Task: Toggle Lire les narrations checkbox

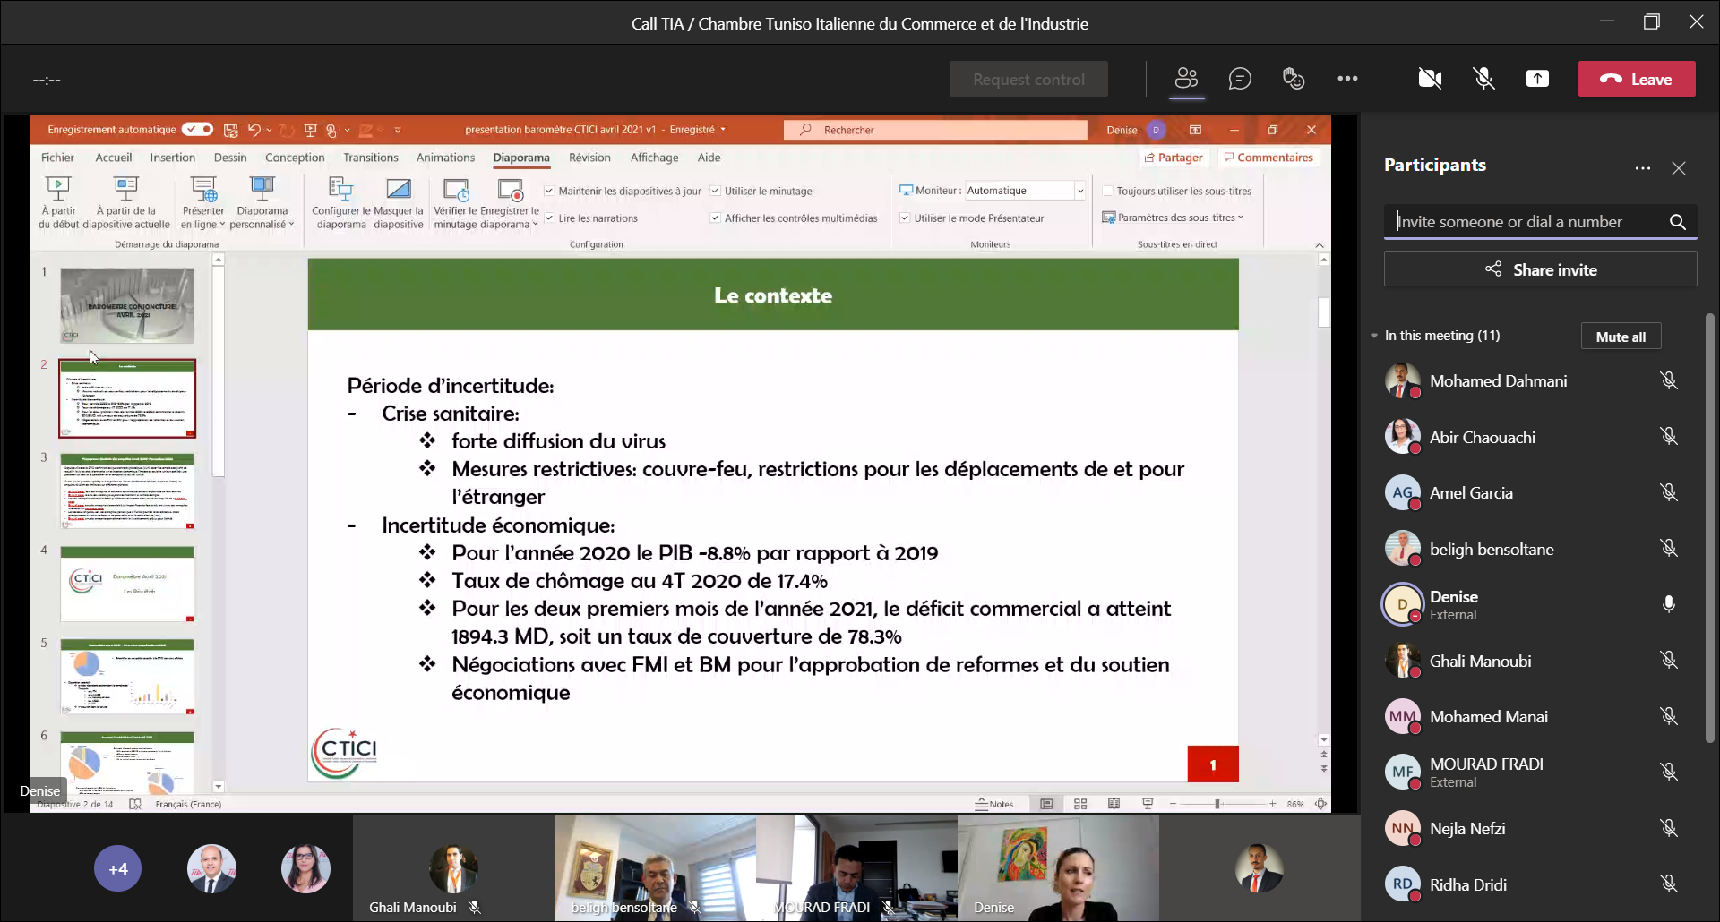Action: 549,218
